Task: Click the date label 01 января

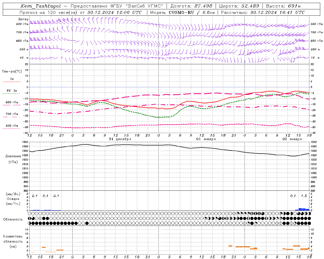Action: 206,139
